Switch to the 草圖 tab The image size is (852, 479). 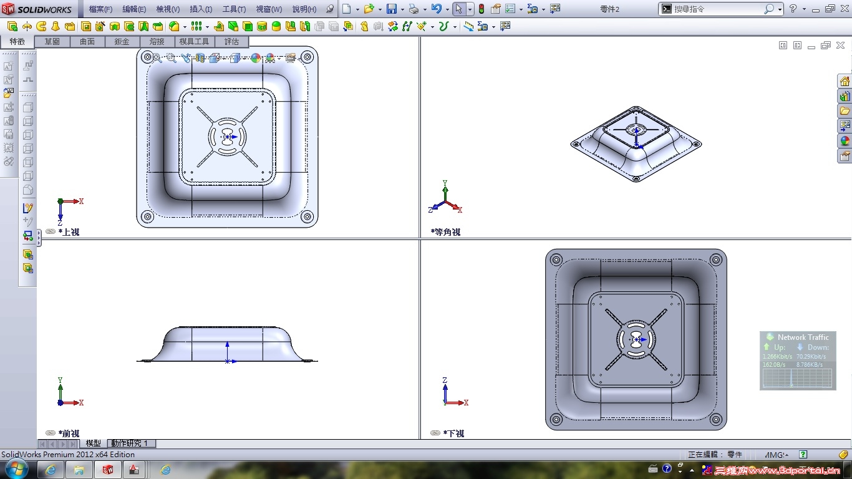52,42
